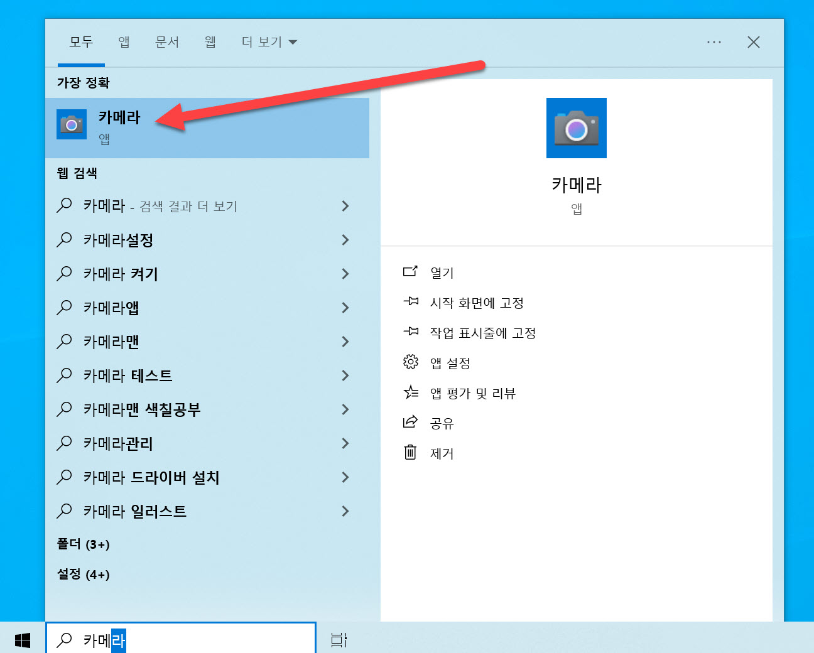Switch to the 문서 tab
This screenshot has height=653, width=814.
(x=167, y=42)
